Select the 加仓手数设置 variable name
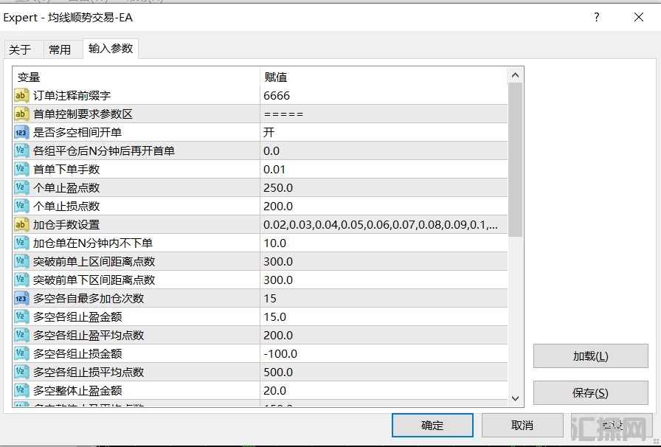The height and width of the screenshot is (447, 661). coord(66,225)
